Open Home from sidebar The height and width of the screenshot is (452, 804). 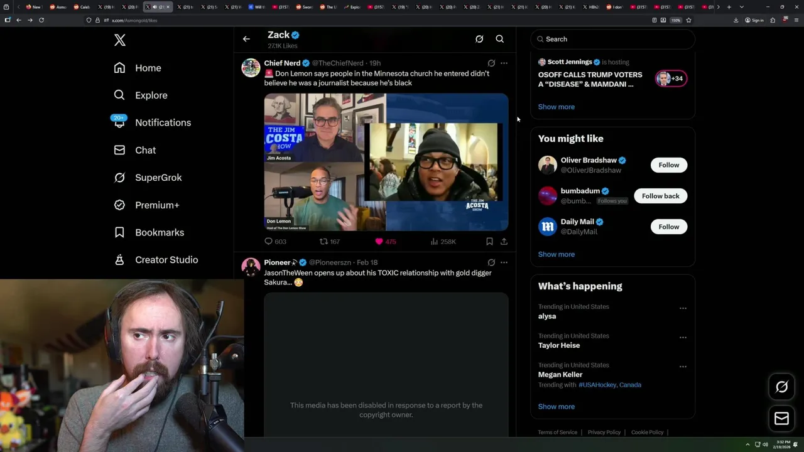138,68
